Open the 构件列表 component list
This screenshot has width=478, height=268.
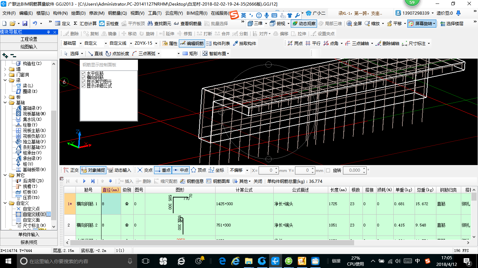coord(218,43)
